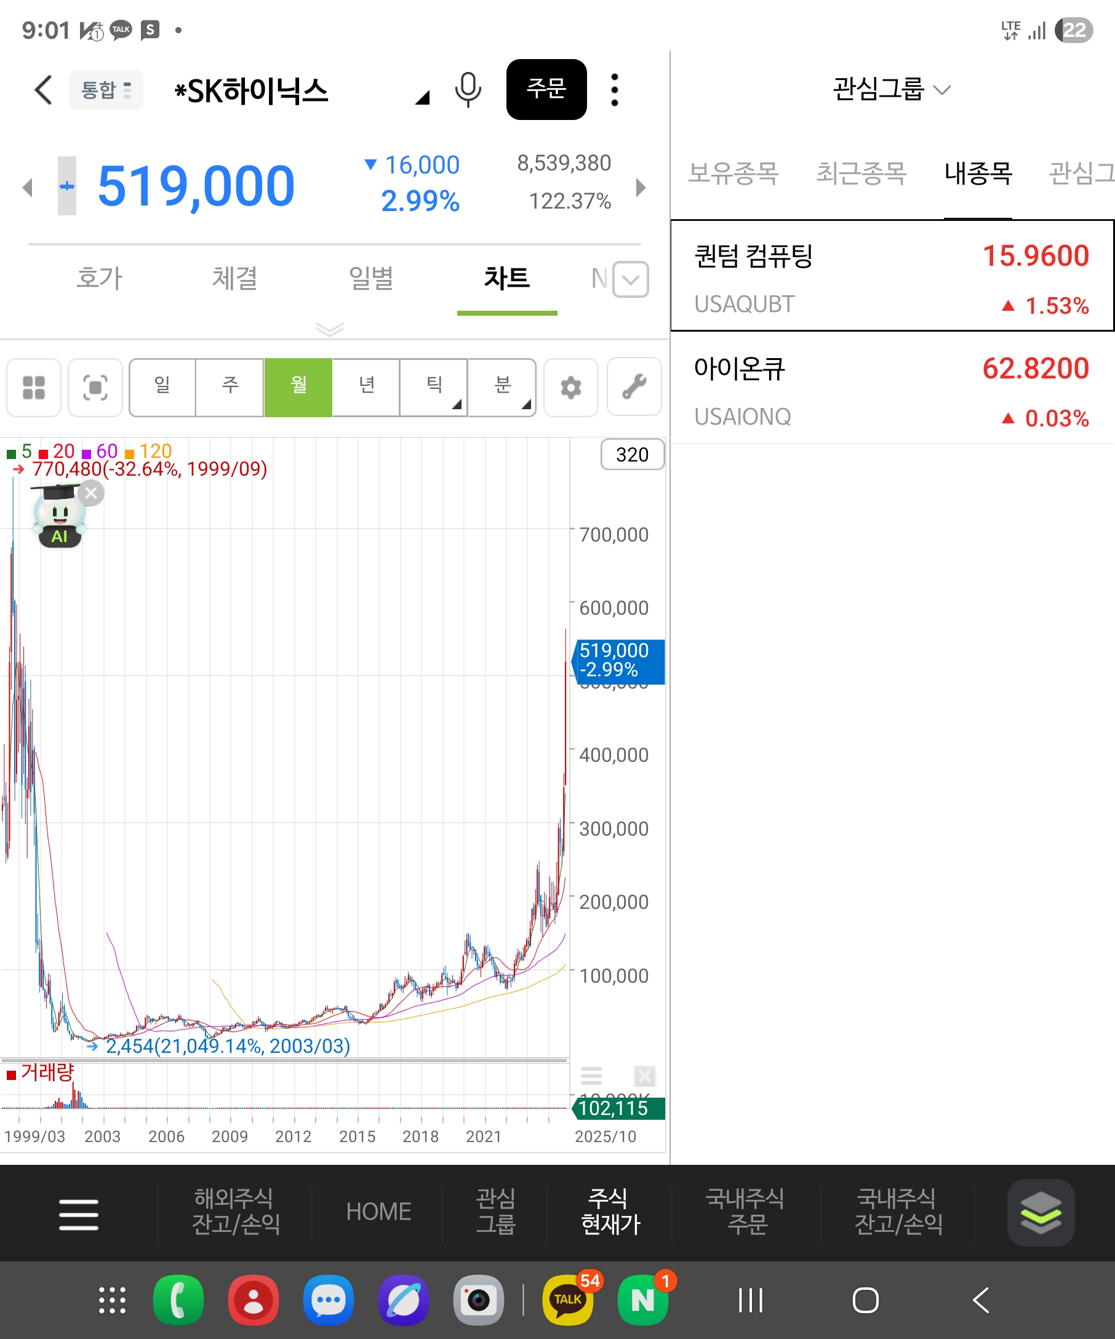Toggle the 5 moving average legend
Image resolution: width=1115 pixels, height=1339 pixels.
20,452
